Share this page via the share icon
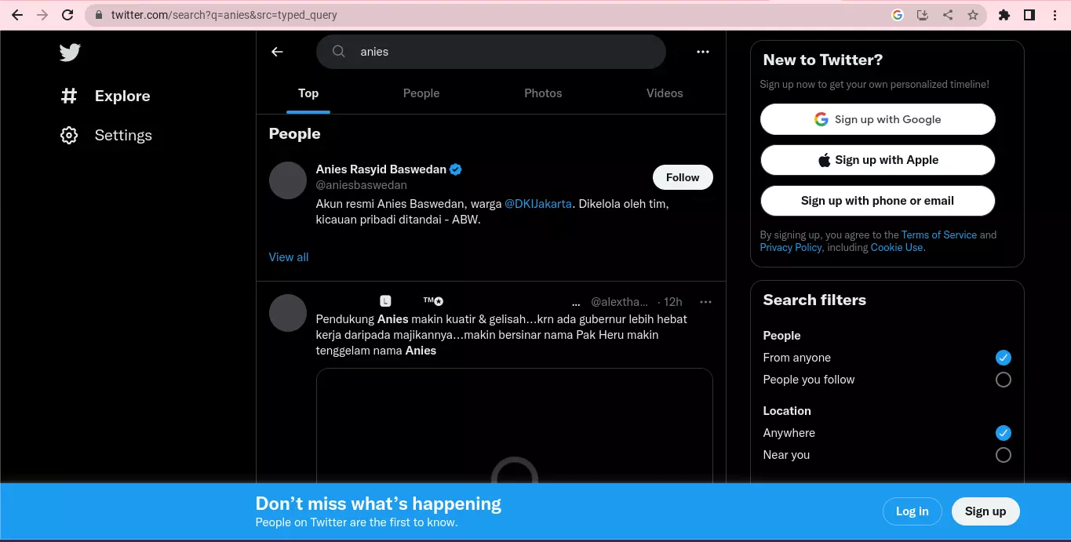The image size is (1071, 542). pos(948,15)
